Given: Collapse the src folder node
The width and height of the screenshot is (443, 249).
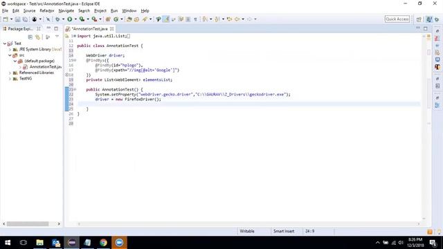Looking at the screenshot, I should tap(10, 55).
